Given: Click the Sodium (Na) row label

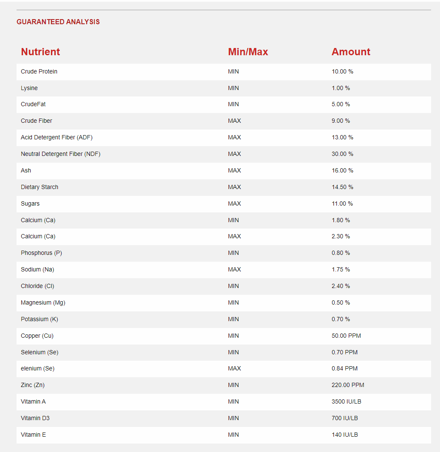Looking at the screenshot, I should pyautogui.click(x=37, y=269).
